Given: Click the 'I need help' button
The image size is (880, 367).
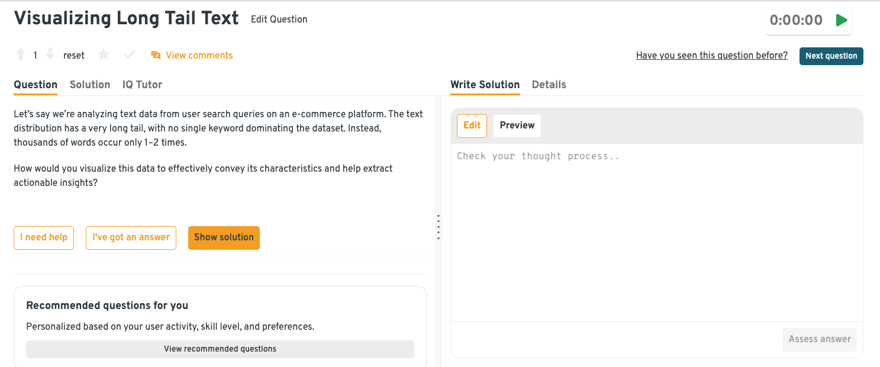Looking at the screenshot, I should point(44,237).
